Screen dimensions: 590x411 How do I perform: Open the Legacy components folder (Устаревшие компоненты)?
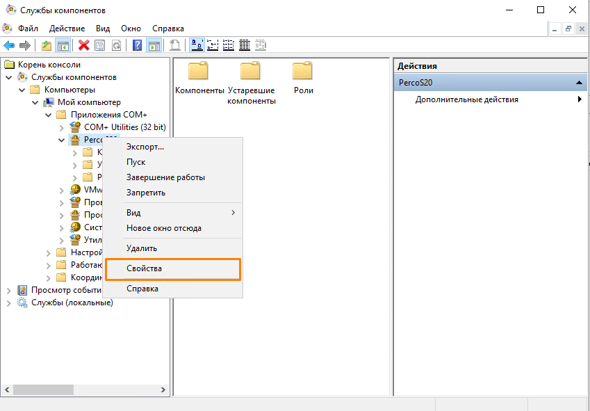tap(251, 72)
